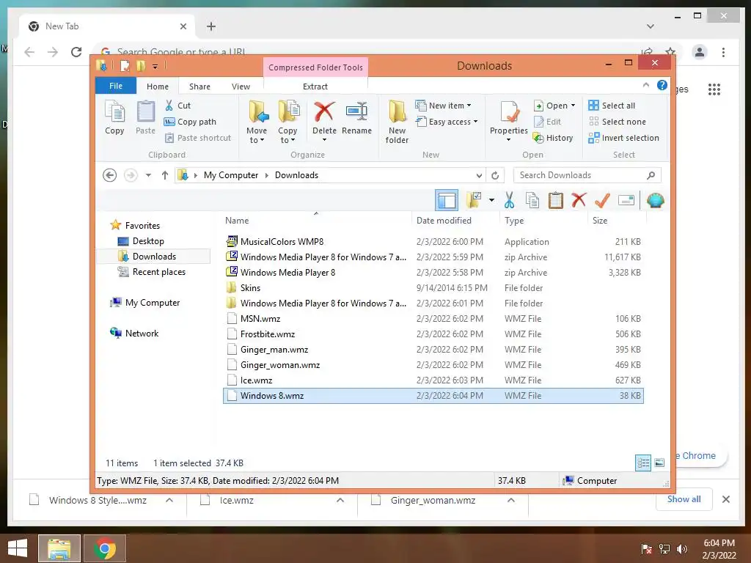Open Chrome's three-dot menu
Viewport: 751px width, 563px height.
723,52
